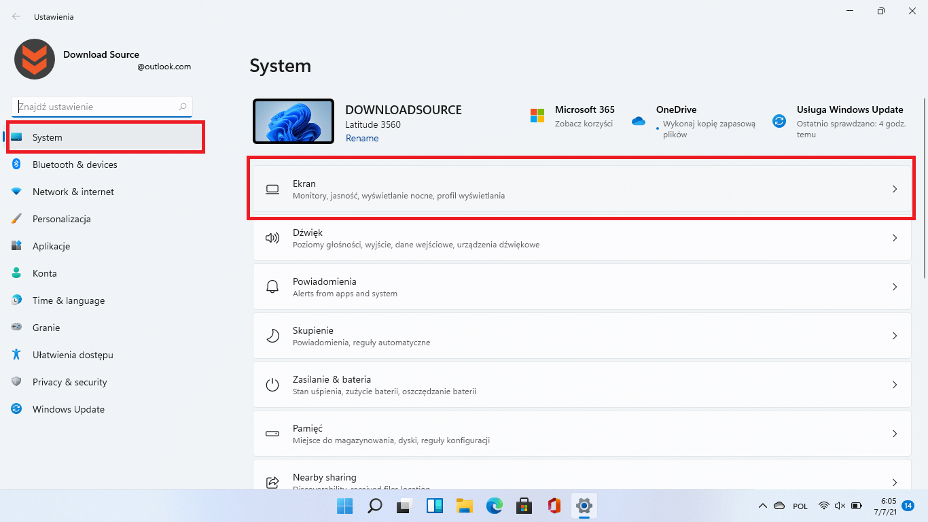This screenshot has height=522, width=928.
Task: Click the Konta person icon
Action: pos(16,273)
